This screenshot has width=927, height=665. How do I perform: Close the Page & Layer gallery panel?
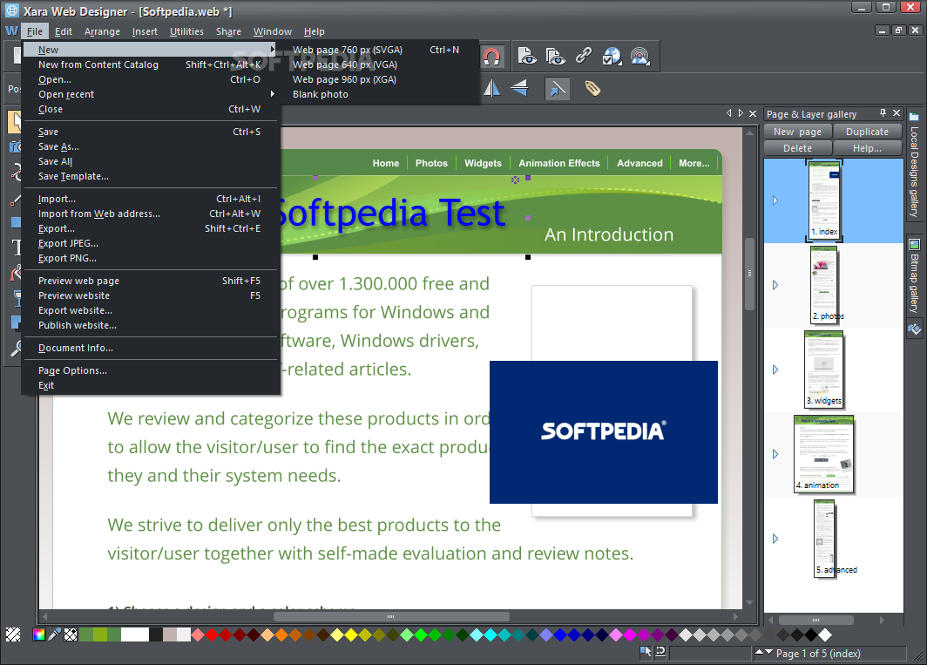tap(897, 113)
